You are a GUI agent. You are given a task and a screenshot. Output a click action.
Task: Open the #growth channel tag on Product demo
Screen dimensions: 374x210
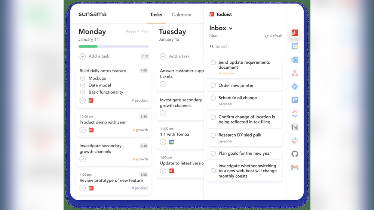(x=141, y=130)
